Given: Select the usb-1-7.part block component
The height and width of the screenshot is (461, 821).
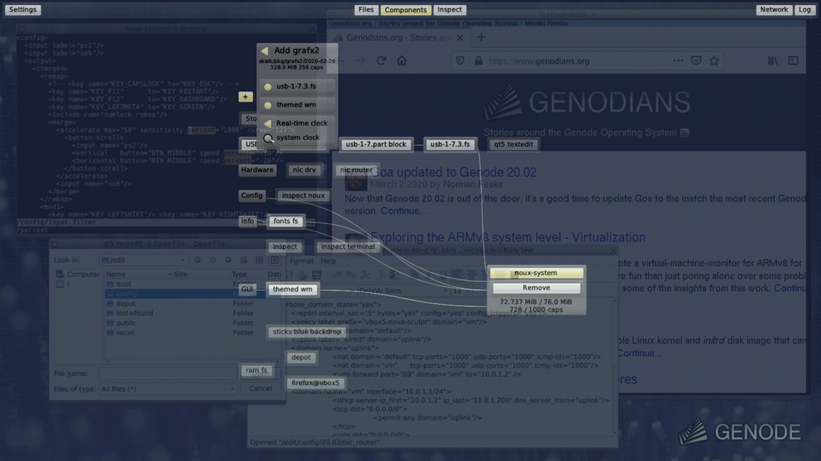Looking at the screenshot, I should pos(376,144).
